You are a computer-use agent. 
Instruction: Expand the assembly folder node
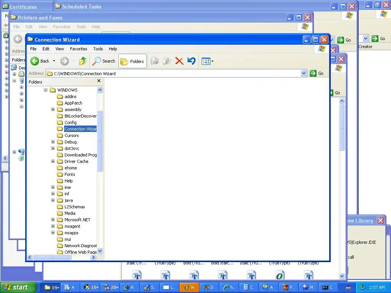tap(53, 109)
